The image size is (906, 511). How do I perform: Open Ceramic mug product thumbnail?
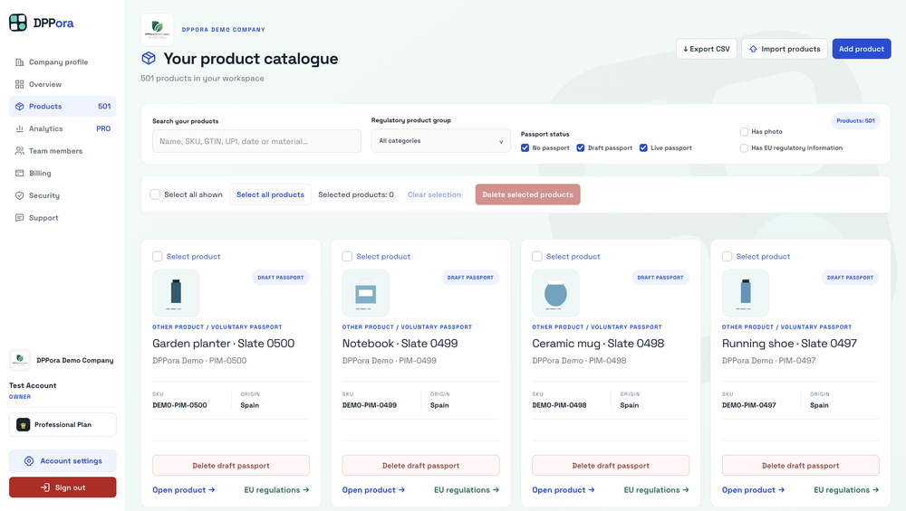click(556, 293)
